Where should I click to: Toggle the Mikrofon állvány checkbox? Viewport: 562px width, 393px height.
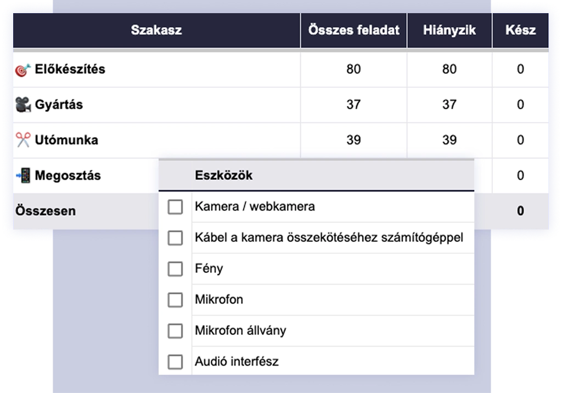pos(175,331)
